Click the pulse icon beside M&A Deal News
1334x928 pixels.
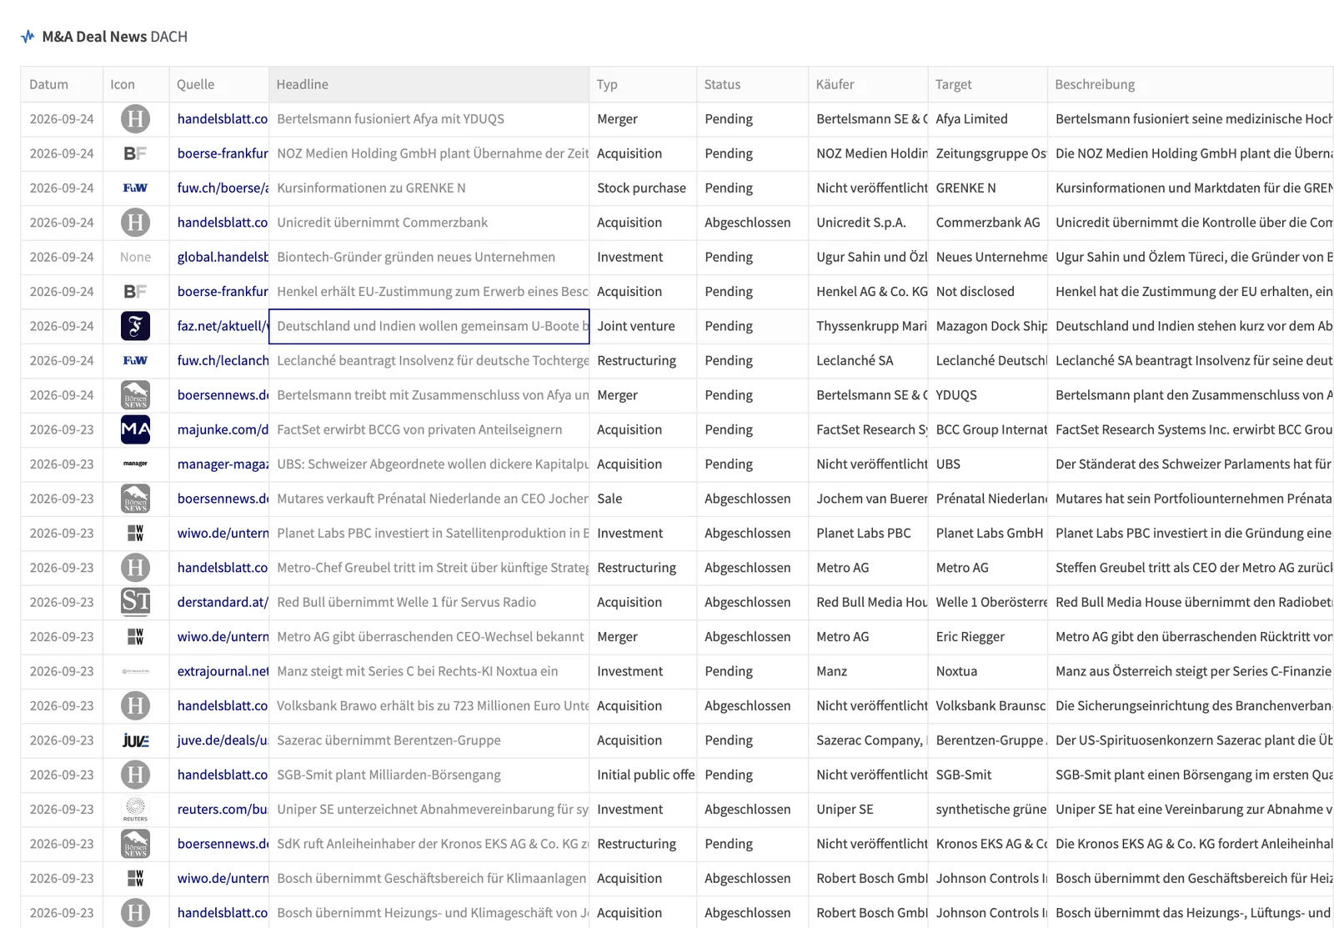[x=28, y=37]
